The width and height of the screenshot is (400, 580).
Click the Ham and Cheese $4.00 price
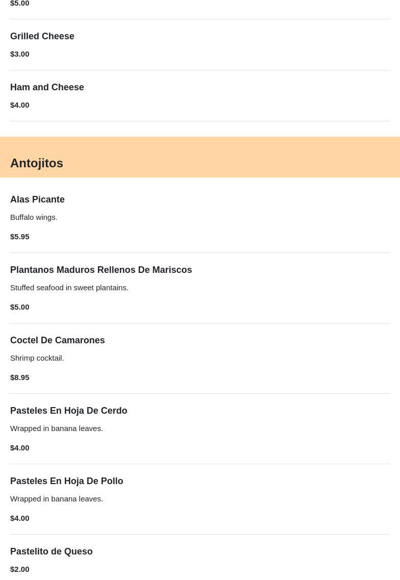coord(20,105)
